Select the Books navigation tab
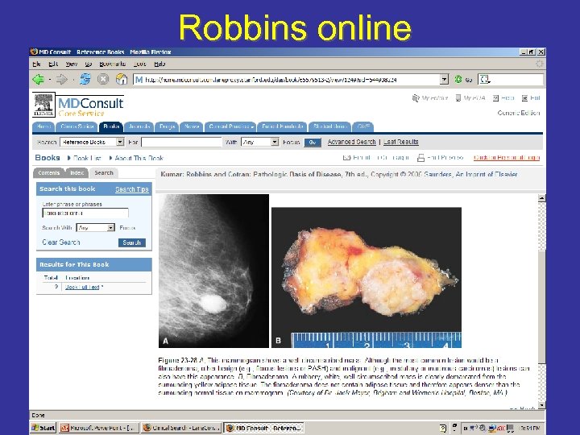 pyautogui.click(x=111, y=126)
